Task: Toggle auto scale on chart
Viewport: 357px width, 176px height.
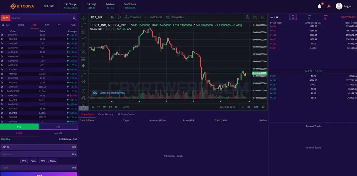Action: pyautogui.click(x=256, y=107)
